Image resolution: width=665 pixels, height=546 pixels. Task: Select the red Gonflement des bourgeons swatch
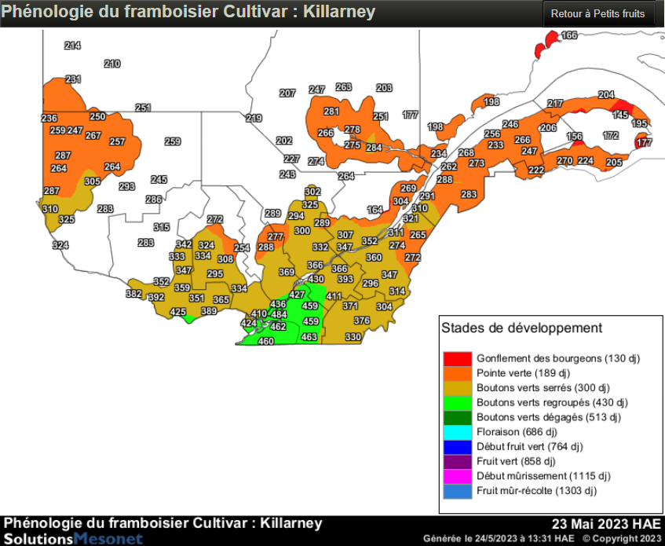click(457, 358)
